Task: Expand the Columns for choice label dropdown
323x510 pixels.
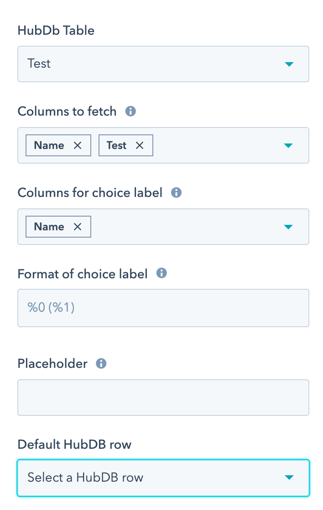Action: click(289, 226)
